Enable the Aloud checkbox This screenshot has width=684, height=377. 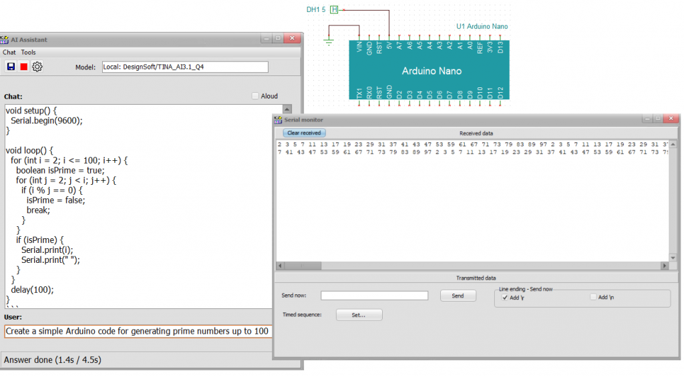tap(255, 96)
